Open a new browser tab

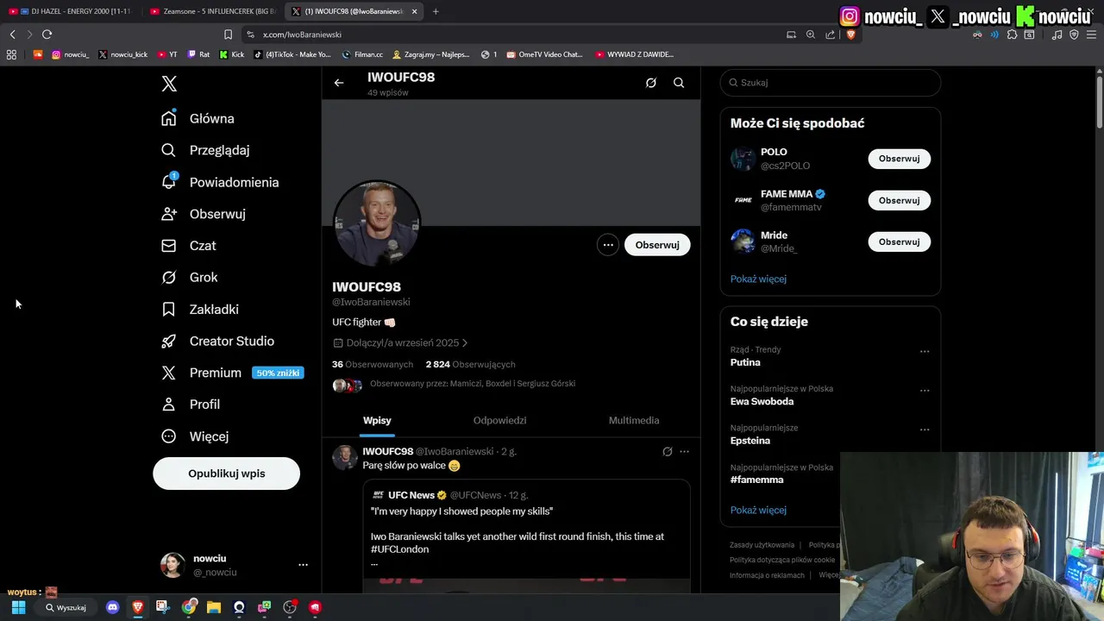pyautogui.click(x=436, y=11)
